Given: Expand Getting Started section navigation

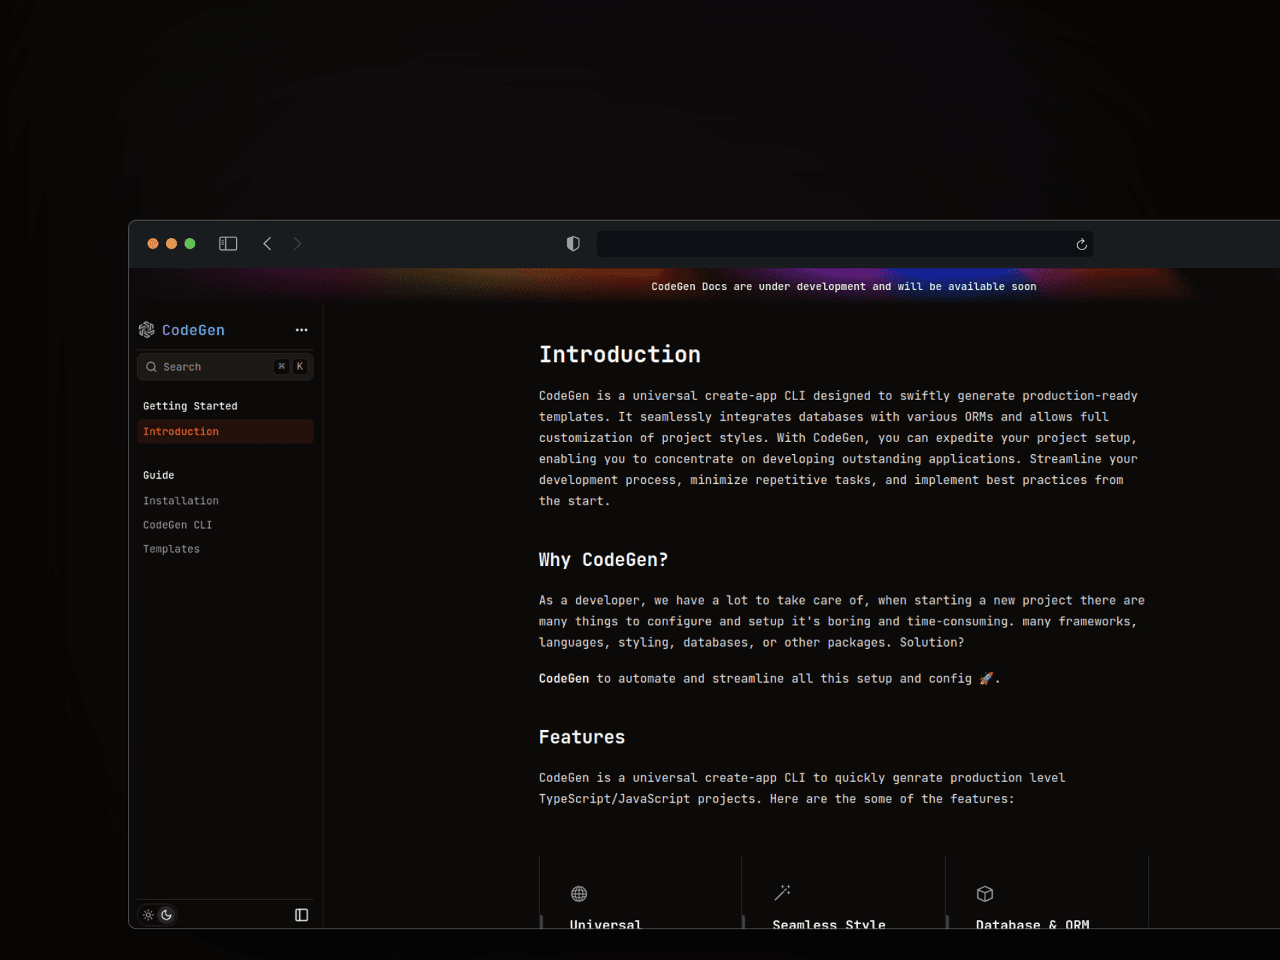Looking at the screenshot, I should click(189, 405).
